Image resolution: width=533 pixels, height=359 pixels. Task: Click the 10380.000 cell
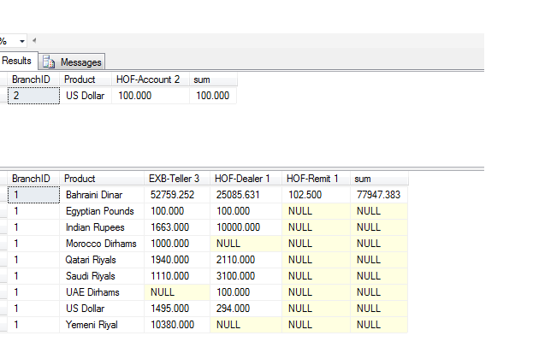coord(177,325)
